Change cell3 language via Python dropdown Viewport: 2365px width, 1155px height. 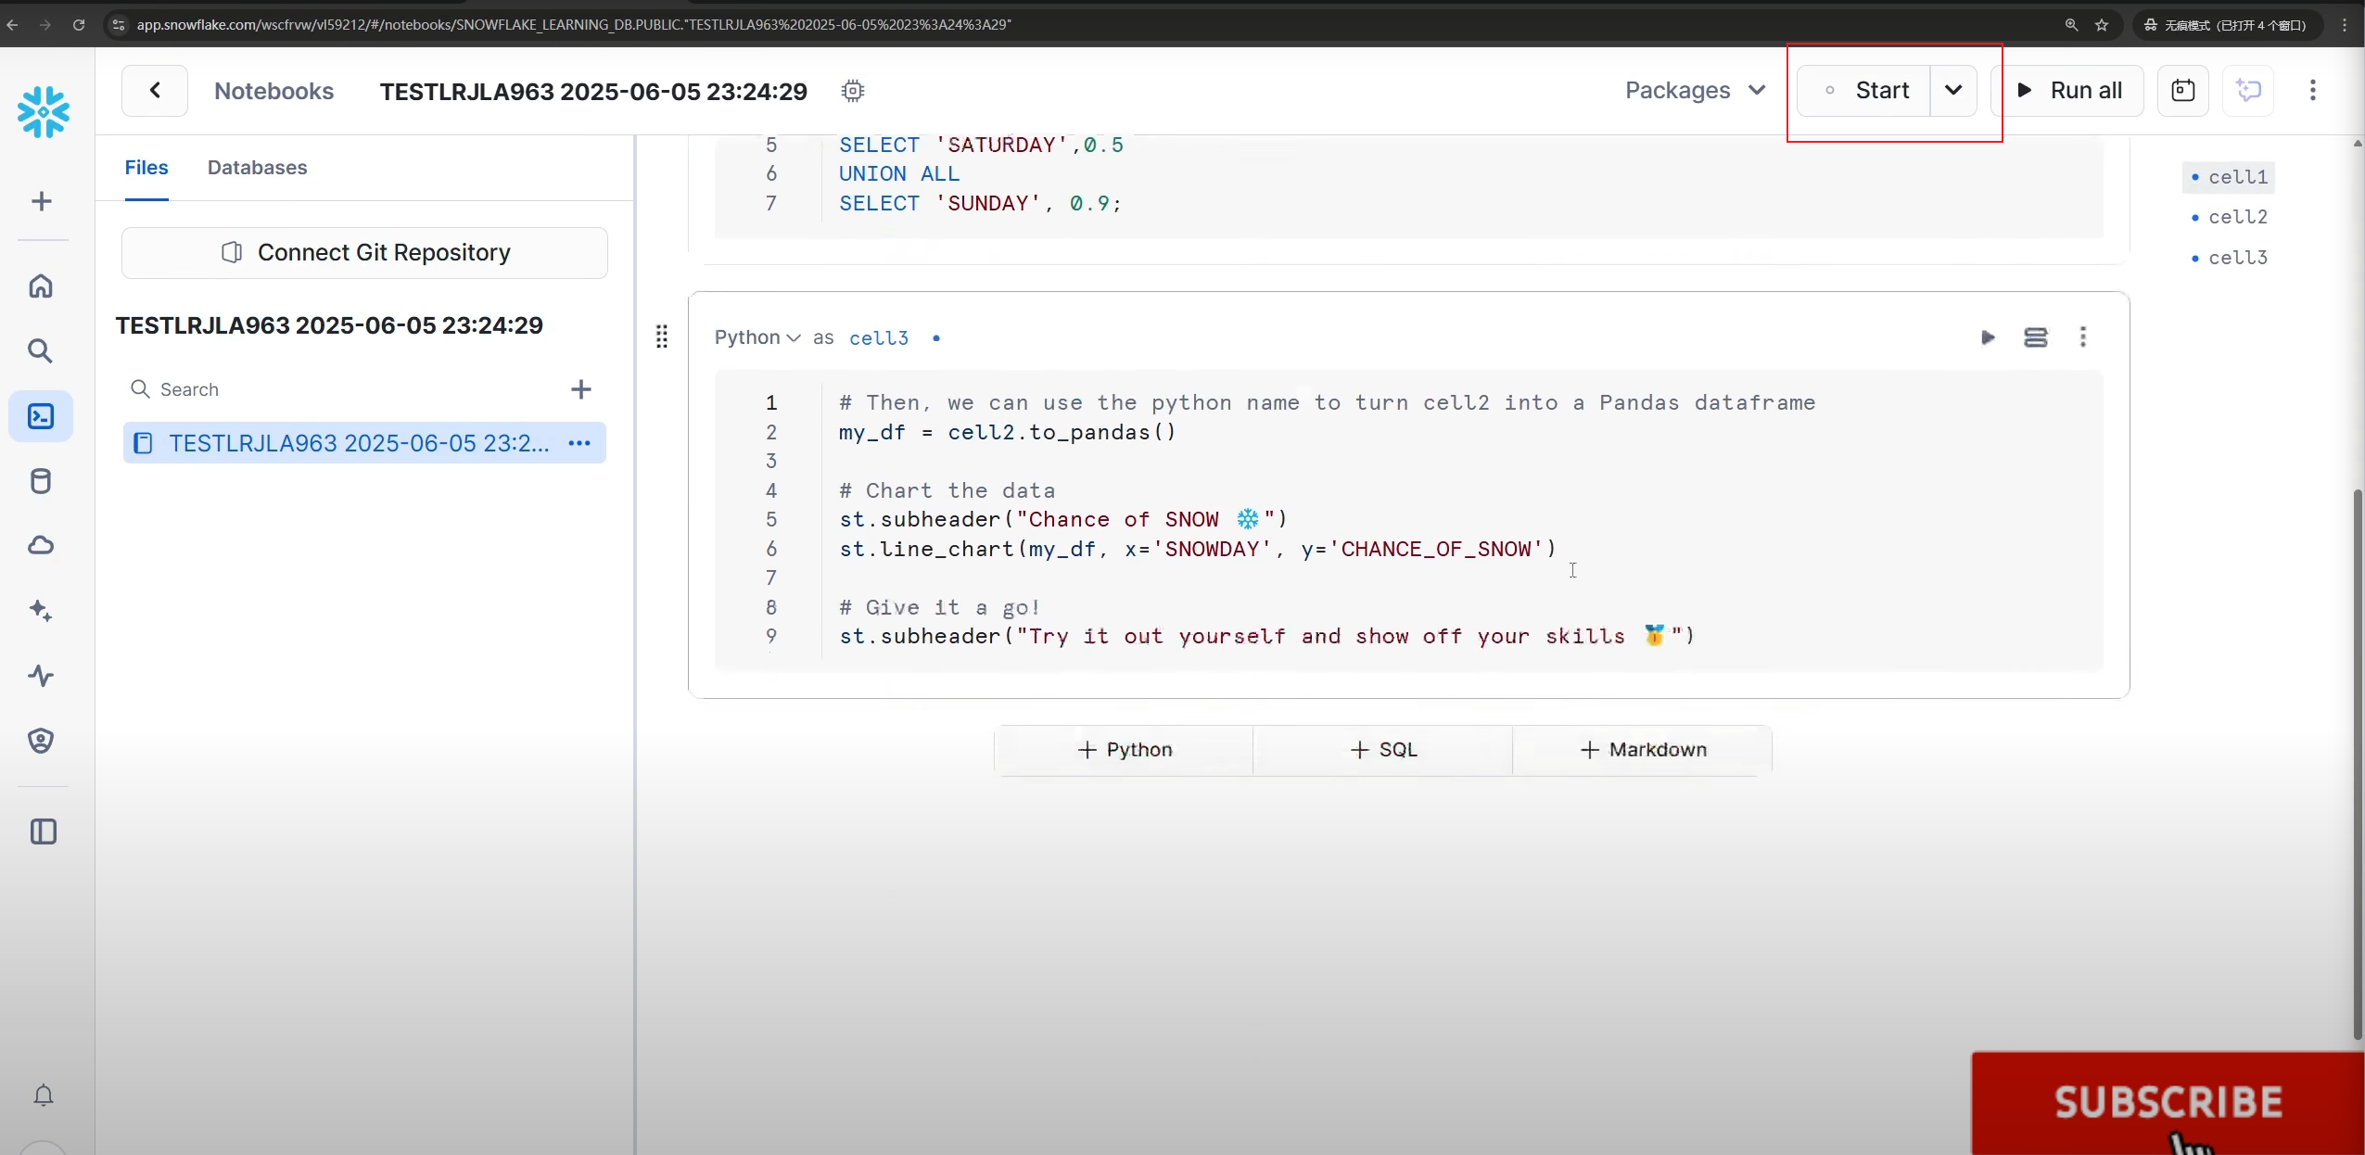[x=757, y=337]
